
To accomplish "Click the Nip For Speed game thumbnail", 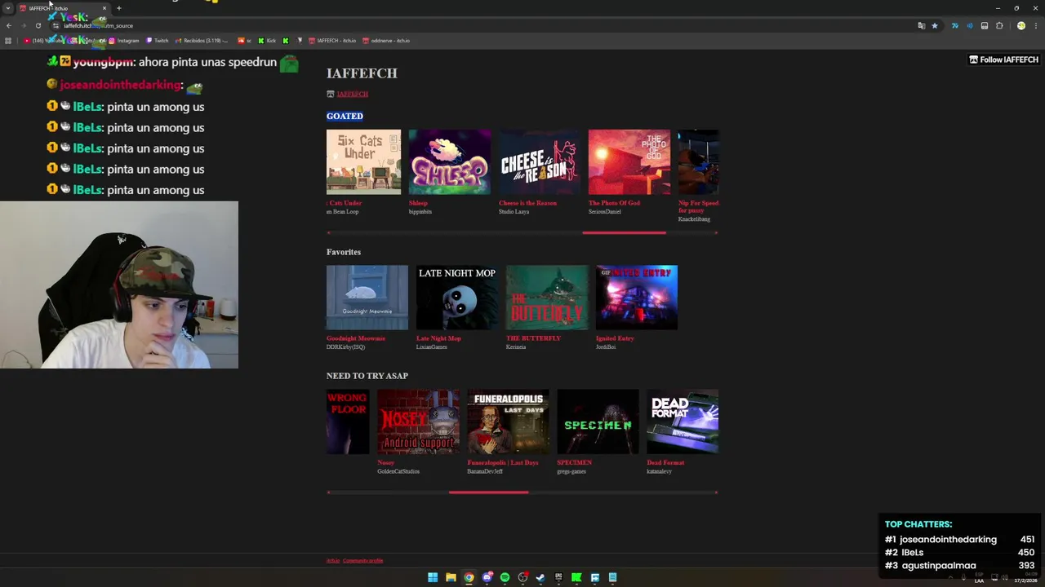I will pos(699,161).
